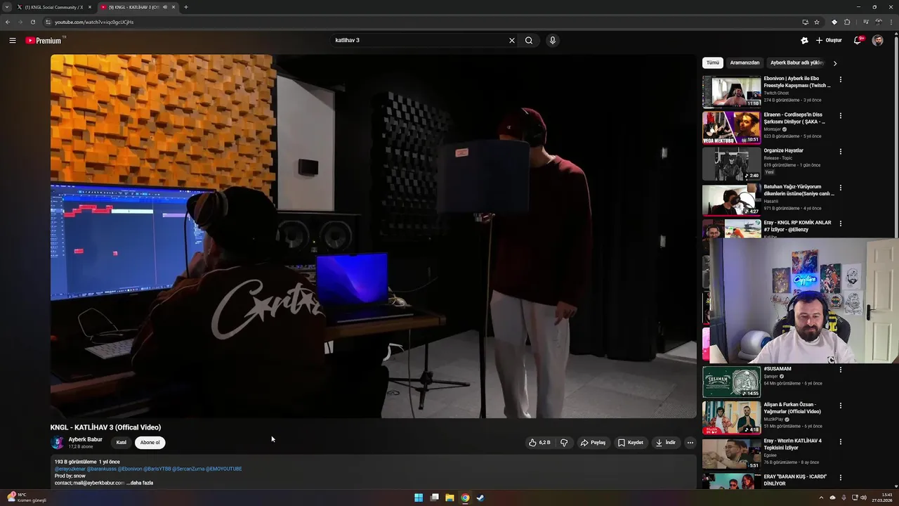Open the account avatar menu
Image resolution: width=899 pixels, height=506 pixels.
tap(878, 41)
